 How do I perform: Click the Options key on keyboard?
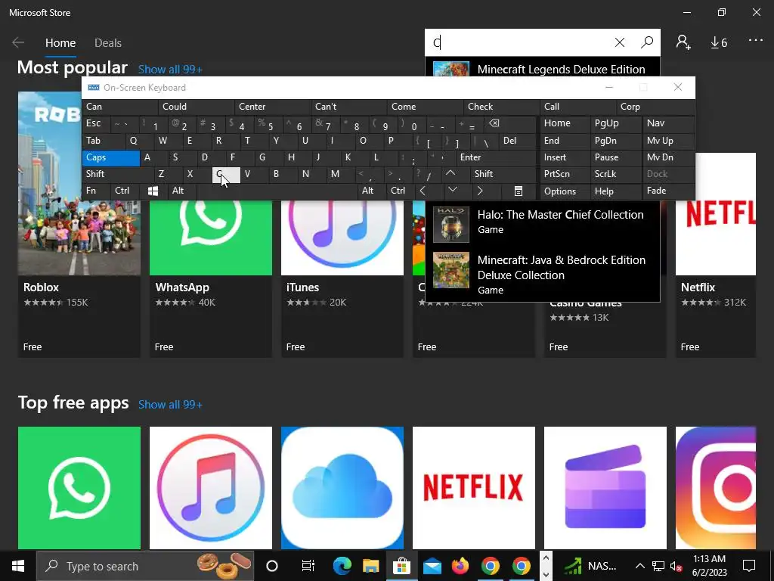565,191
